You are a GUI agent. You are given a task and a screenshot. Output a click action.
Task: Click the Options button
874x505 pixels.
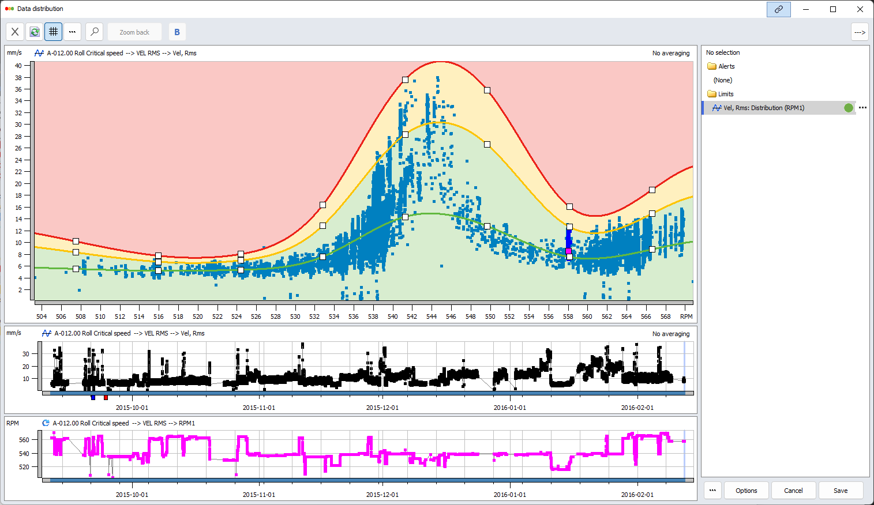pyautogui.click(x=746, y=490)
